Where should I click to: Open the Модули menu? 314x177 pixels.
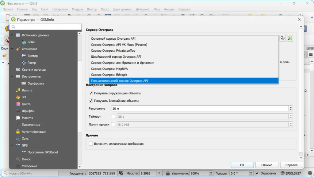[77, 9]
